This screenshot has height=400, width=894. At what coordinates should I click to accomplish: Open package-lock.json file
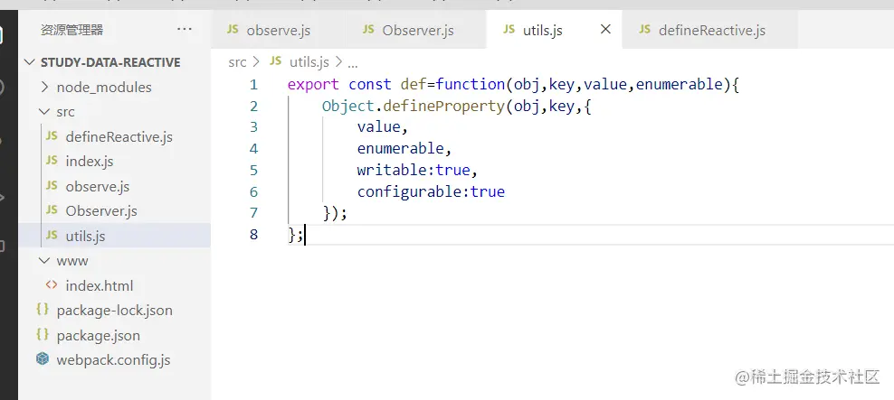click(114, 310)
